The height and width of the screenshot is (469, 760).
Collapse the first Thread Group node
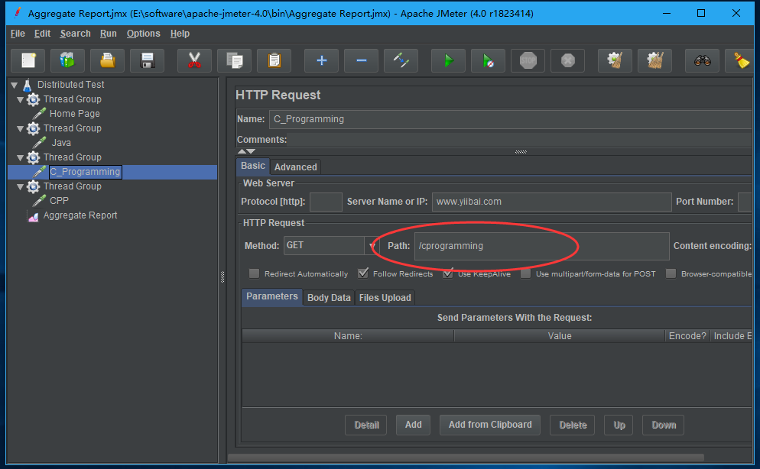(20, 99)
